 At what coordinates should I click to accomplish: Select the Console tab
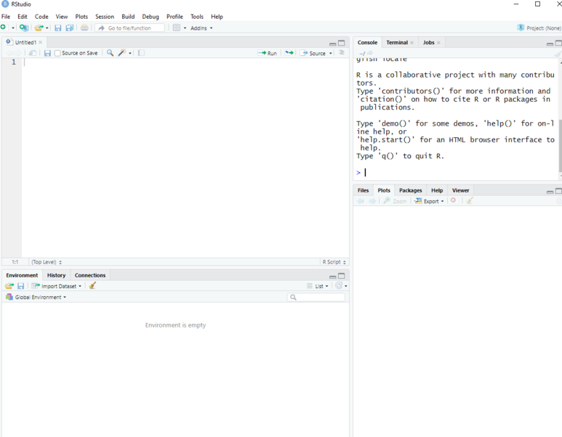(x=367, y=42)
